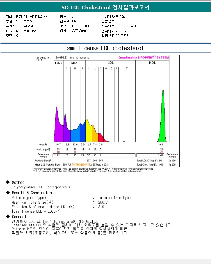Click the diamond bullet beside Comment

[x=8, y=217]
